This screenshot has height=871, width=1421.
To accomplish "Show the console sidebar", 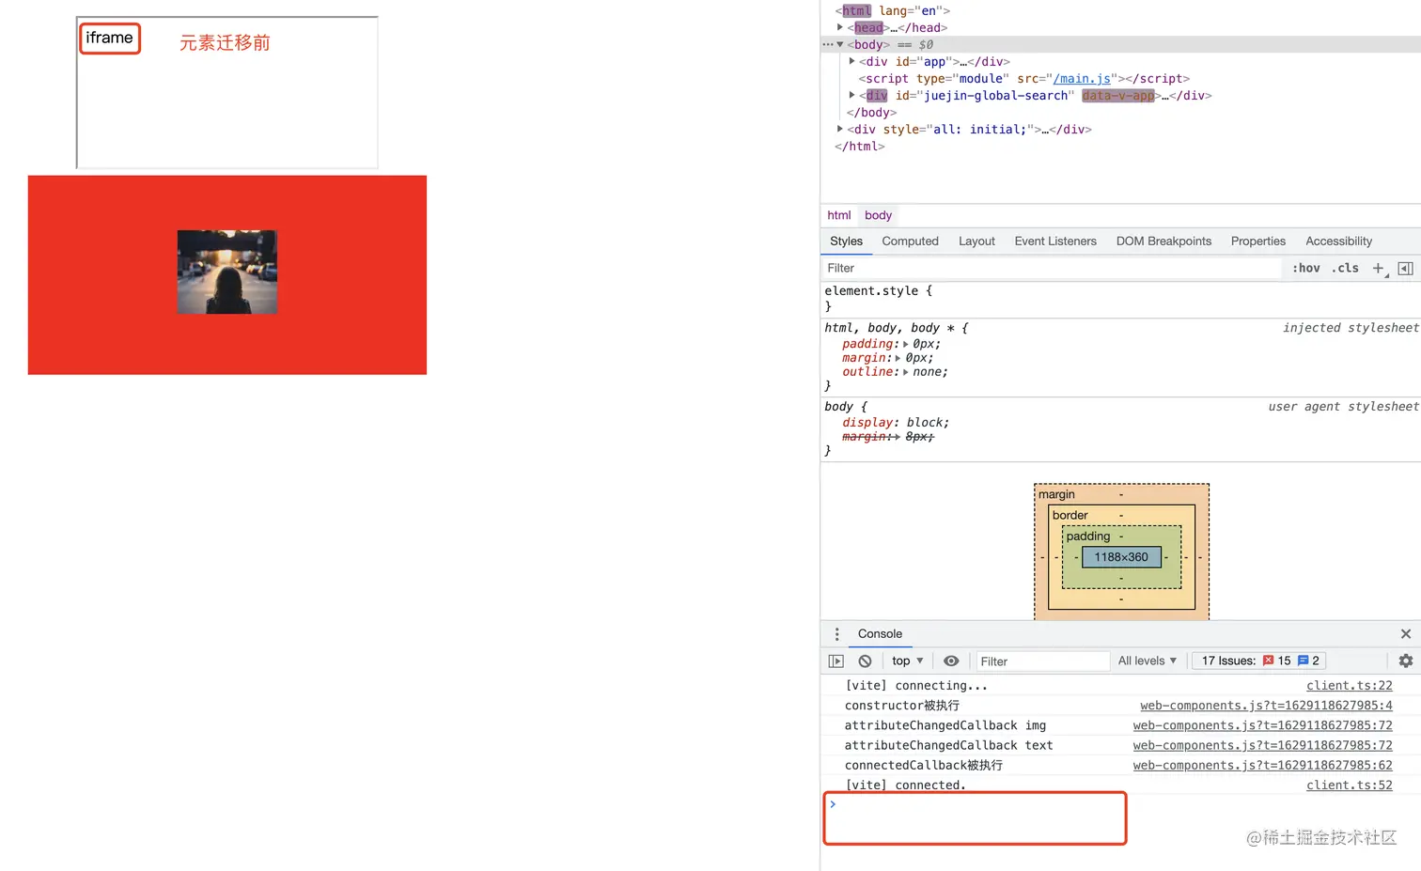I will pos(835,661).
